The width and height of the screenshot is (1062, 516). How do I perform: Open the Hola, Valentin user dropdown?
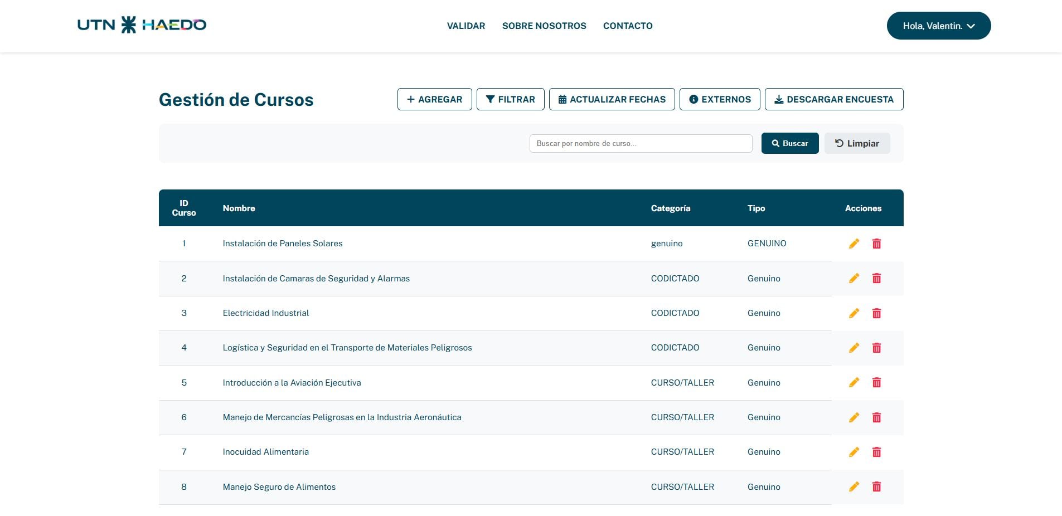pos(938,26)
